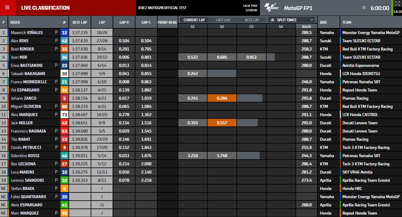The width and height of the screenshot is (402, 217).
Task: Click the LIVE CLASSIFICATION title
Action: click(45, 8)
